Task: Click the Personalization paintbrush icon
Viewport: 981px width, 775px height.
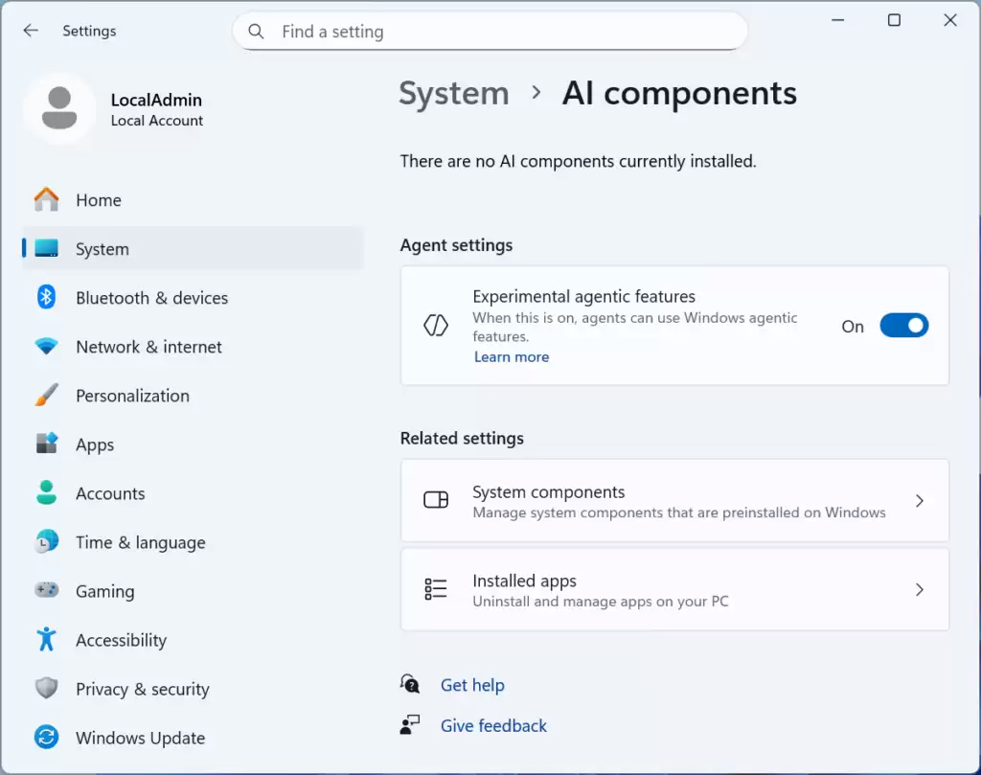Action: pos(46,396)
